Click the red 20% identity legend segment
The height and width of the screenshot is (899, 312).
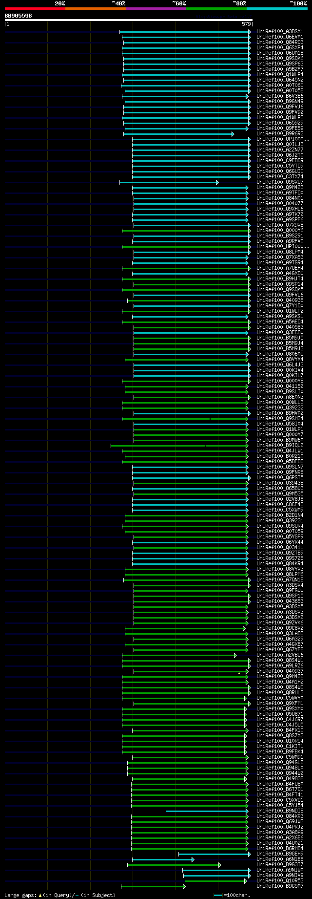click(x=35, y=9)
